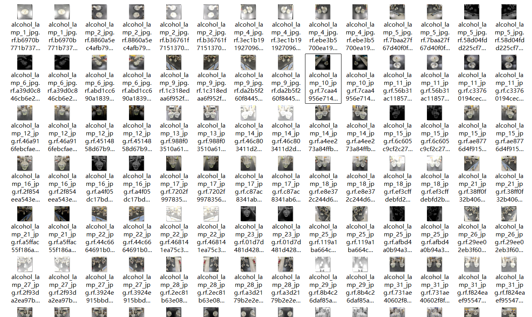Select first alcohol_lamp_18 rf.ef3cff file

point(398,180)
